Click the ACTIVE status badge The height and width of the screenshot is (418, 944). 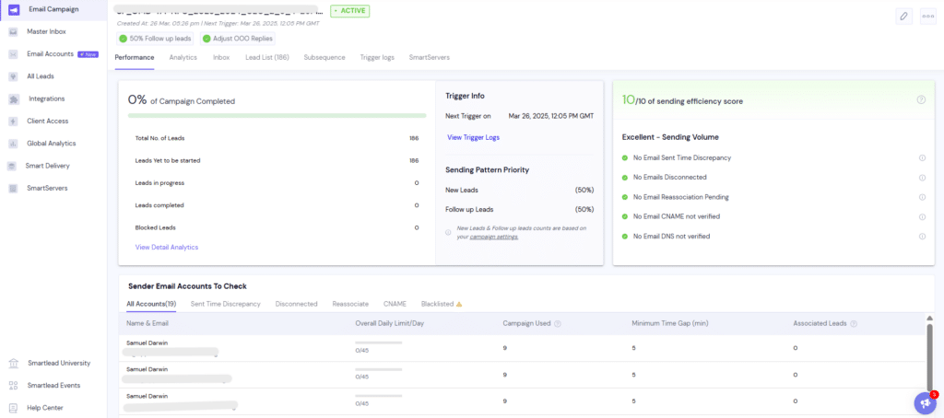pyautogui.click(x=349, y=11)
